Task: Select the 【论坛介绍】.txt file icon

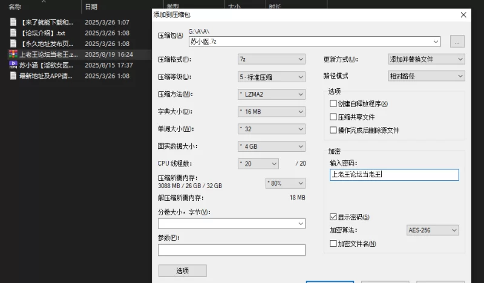Action: (13, 33)
